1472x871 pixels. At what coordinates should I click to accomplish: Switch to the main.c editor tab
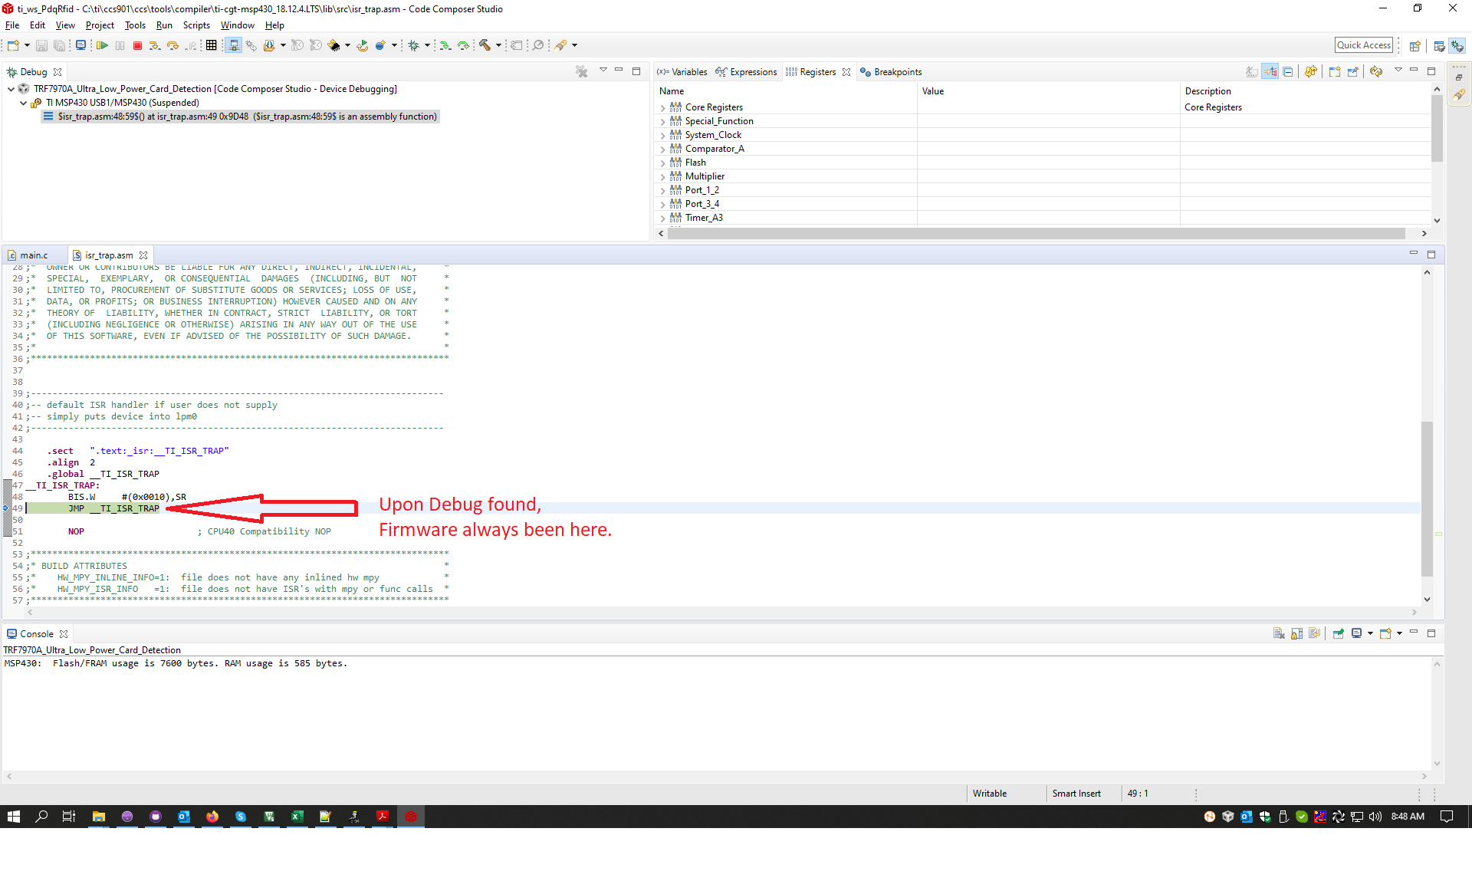(x=34, y=255)
